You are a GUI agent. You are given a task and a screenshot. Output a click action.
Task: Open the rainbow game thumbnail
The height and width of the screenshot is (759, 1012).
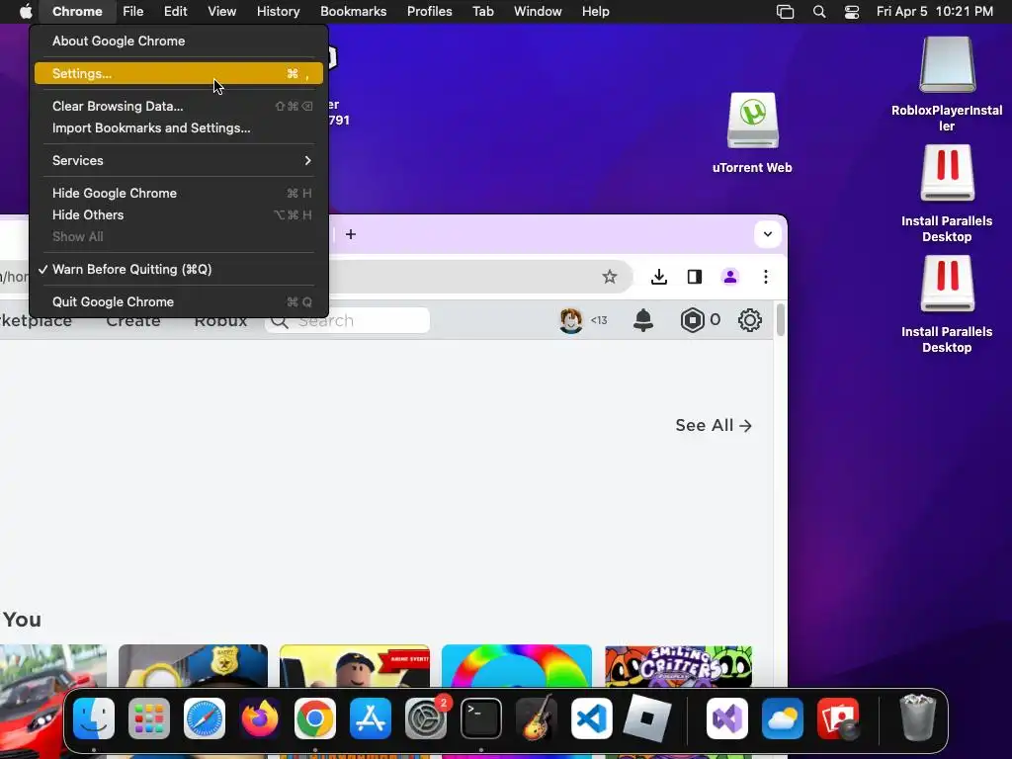[x=516, y=665]
